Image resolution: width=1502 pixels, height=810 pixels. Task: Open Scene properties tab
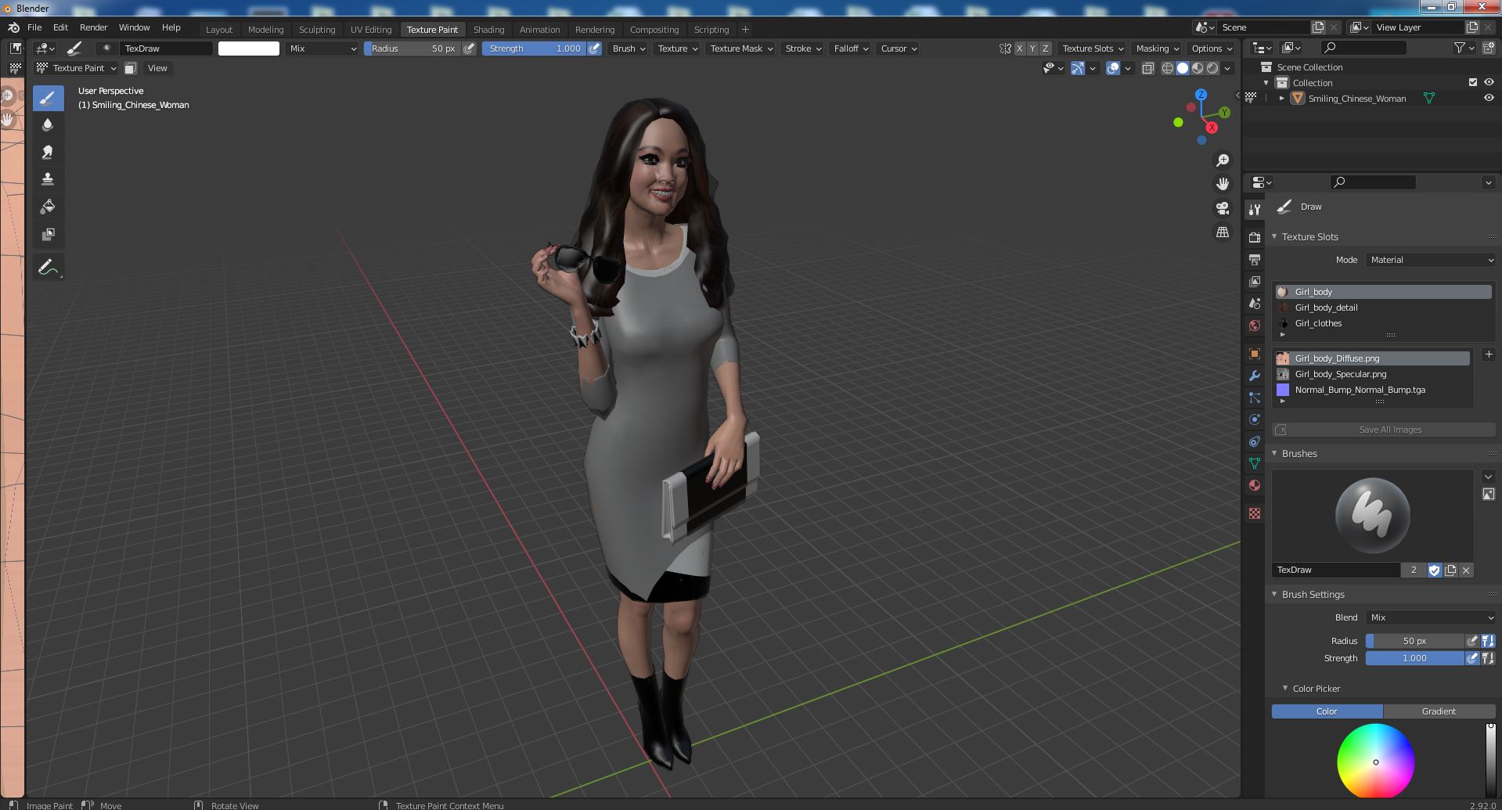click(x=1255, y=303)
